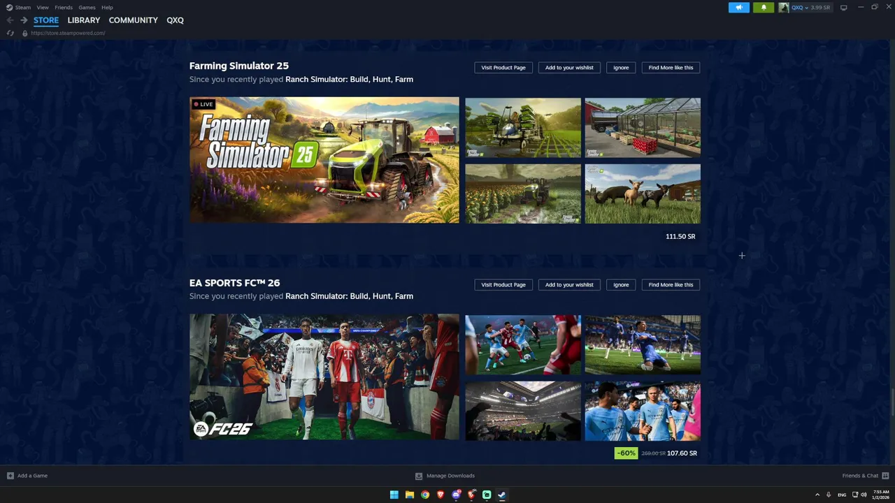Open announcements via the blue megaphone icon
This screenshot has height=503, width=895.
tap(738, 8)
